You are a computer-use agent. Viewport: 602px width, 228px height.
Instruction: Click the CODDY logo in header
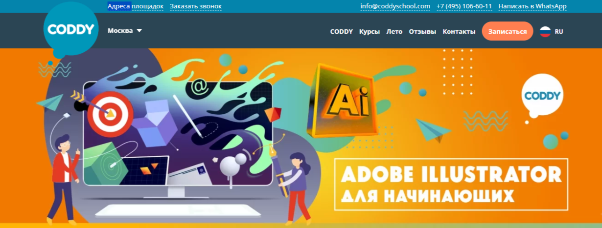click(70, 30)
